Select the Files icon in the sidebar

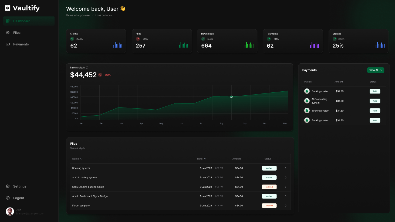pyautogui.click(x=8, y=33)
